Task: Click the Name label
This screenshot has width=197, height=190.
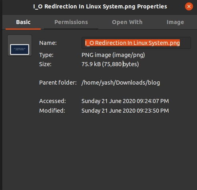Action: tap(48, 43)
